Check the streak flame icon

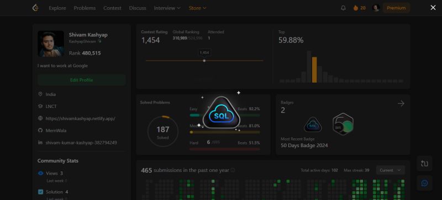tap(356, 8)
